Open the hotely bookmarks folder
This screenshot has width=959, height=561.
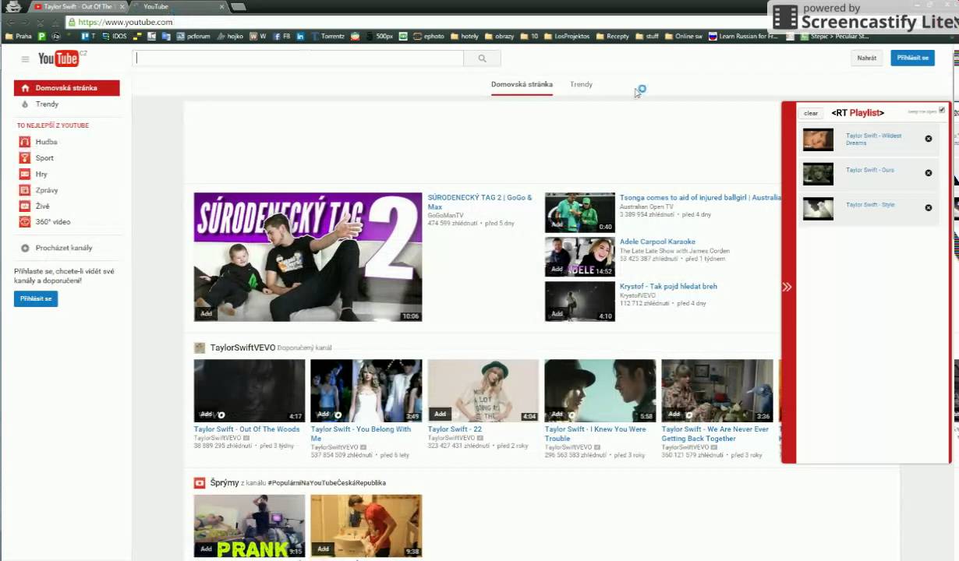464,36
